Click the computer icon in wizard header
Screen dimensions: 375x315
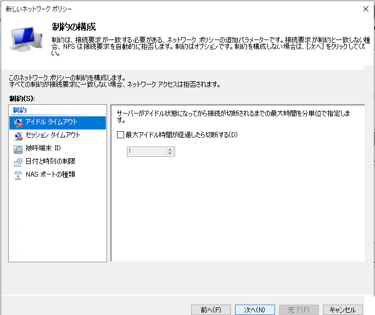(26, 38)
